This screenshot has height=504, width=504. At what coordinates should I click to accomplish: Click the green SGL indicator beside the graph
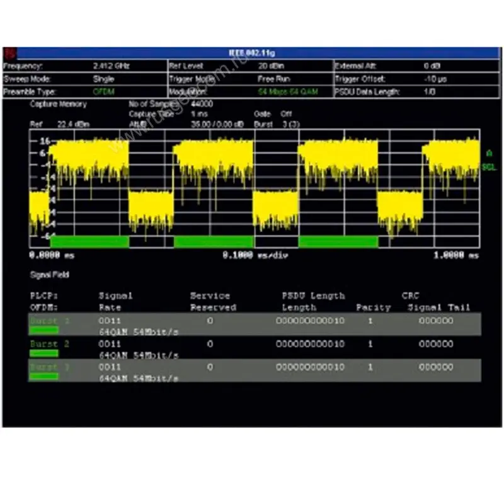coord(488,168)
